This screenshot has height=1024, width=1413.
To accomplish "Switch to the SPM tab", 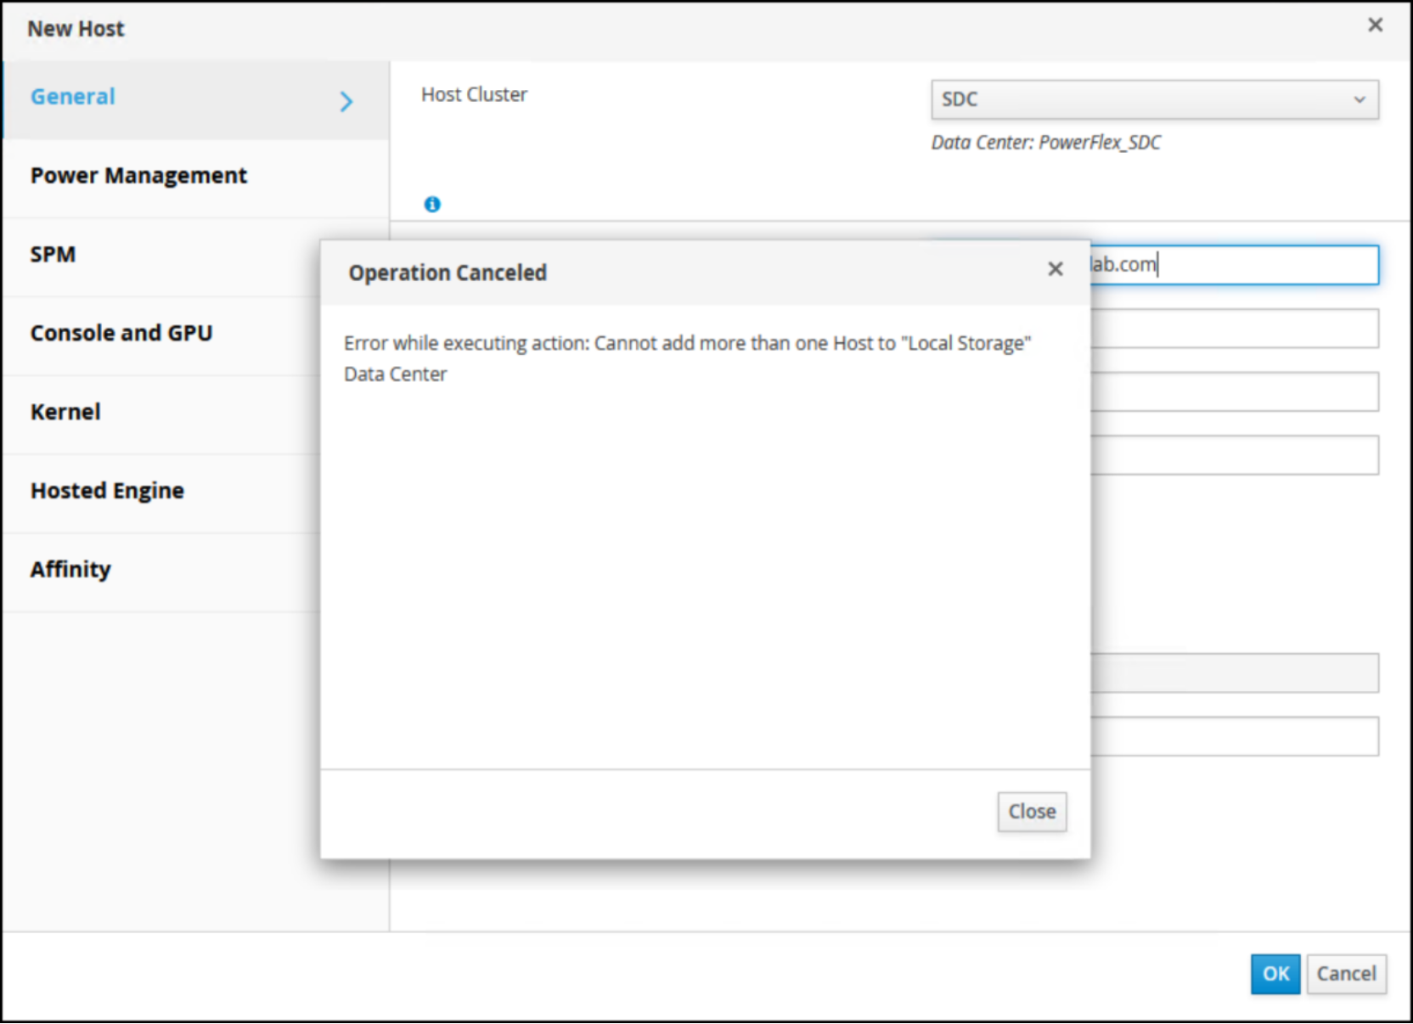I will 161,256.
